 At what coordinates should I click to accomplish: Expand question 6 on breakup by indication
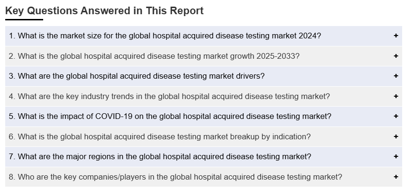159,136
